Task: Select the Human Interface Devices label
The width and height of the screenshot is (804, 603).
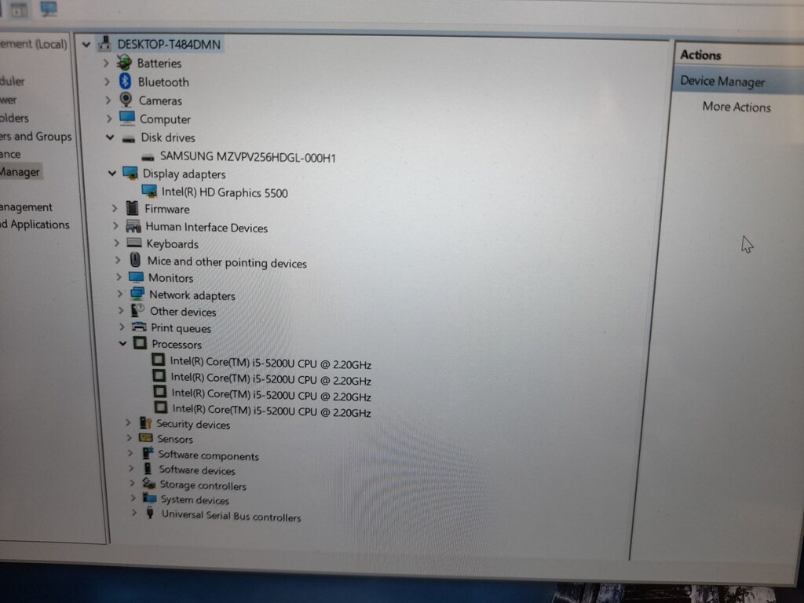Action: (x=206, y=227)
